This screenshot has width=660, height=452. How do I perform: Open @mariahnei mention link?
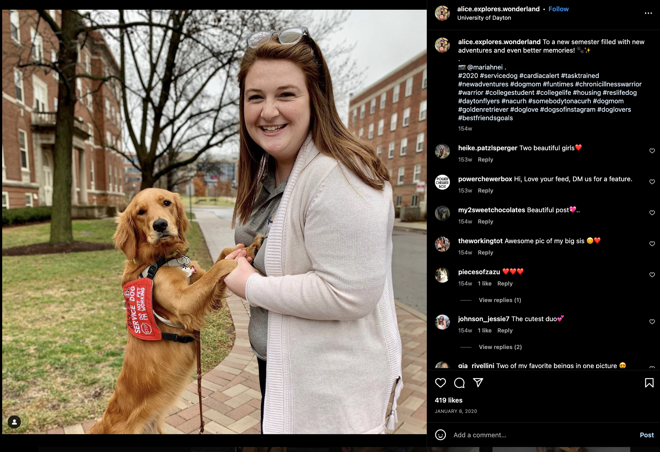coord(485,67)
